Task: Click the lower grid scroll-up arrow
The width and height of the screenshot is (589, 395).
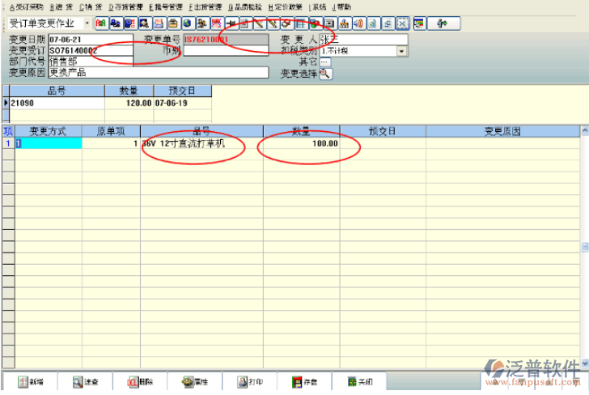Action: tap(585, 131)
